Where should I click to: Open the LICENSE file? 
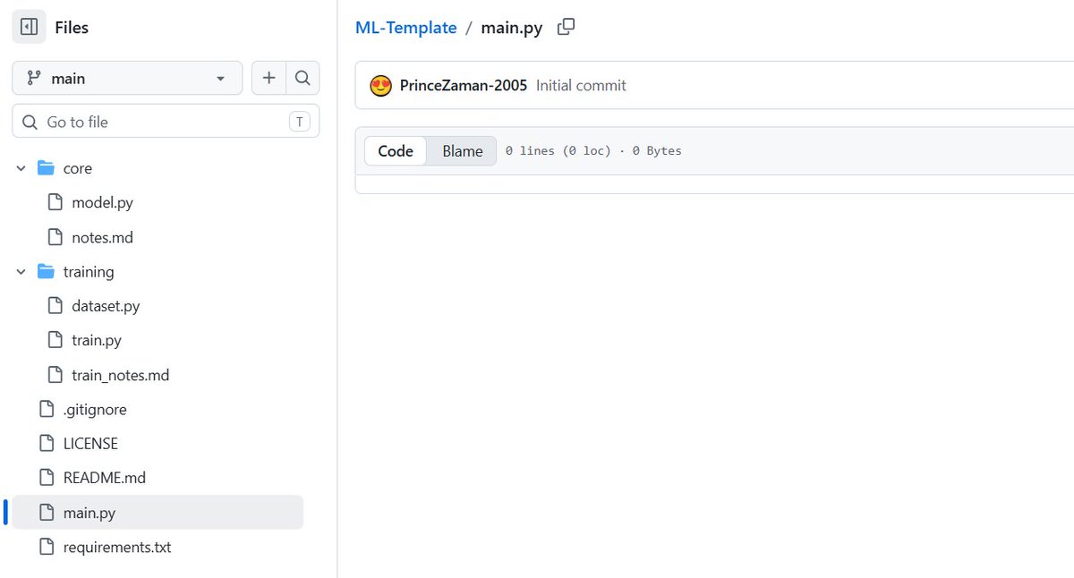pyautogui.click(x=90, y=443)
